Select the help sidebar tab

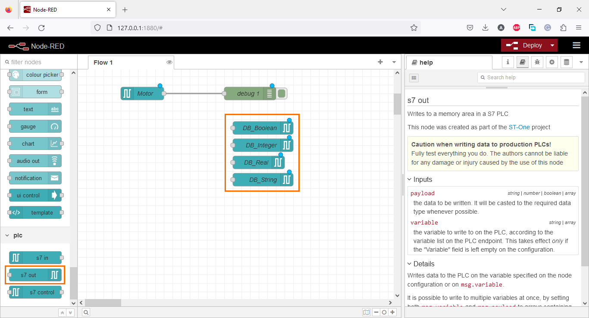pyautogui.click(x=522, y=62)
